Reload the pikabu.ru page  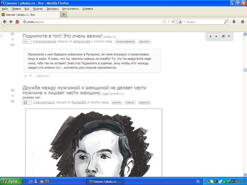coord(173,22)
